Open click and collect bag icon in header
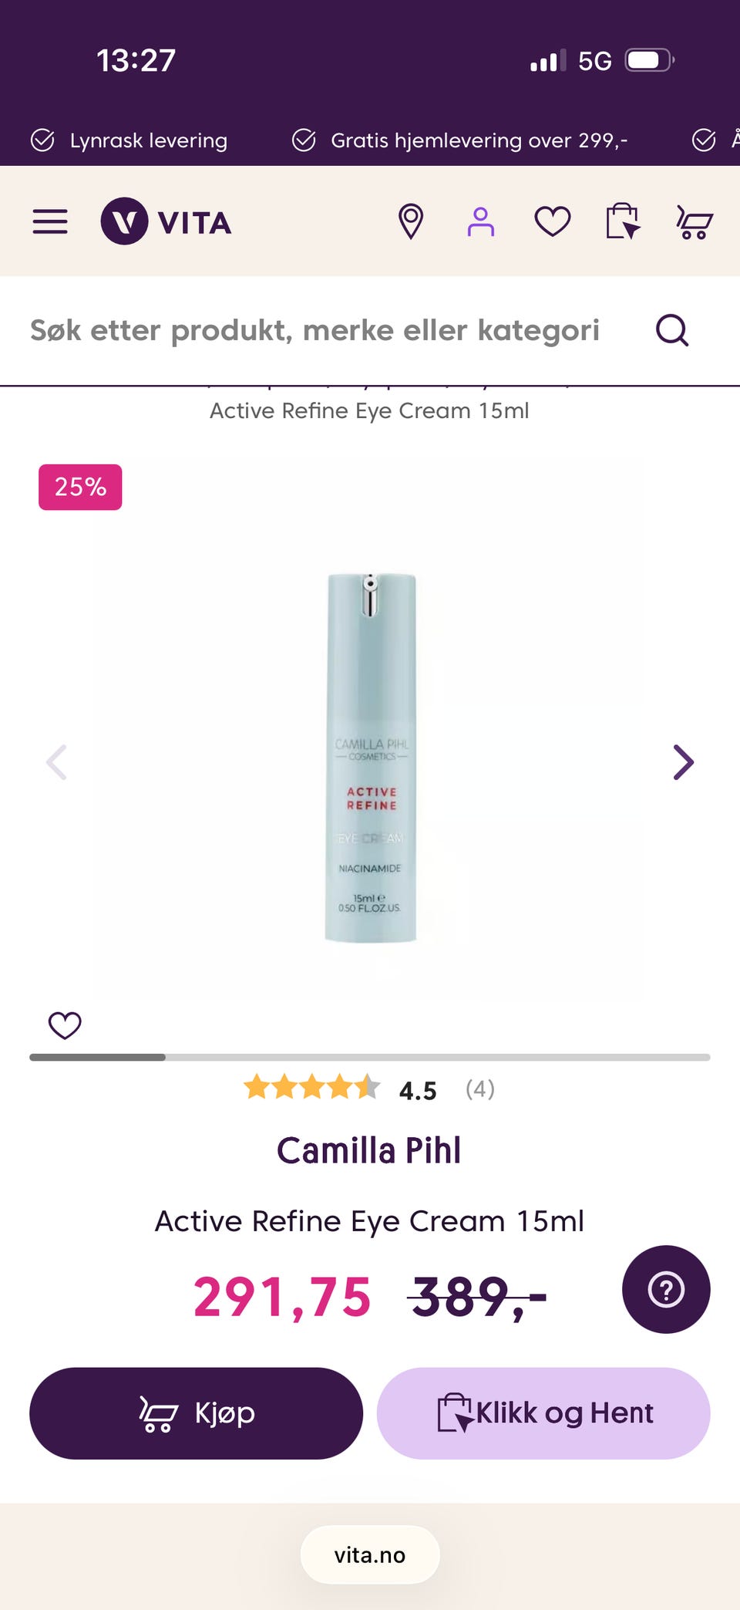 pyautogui.click(x=623, y=221)
